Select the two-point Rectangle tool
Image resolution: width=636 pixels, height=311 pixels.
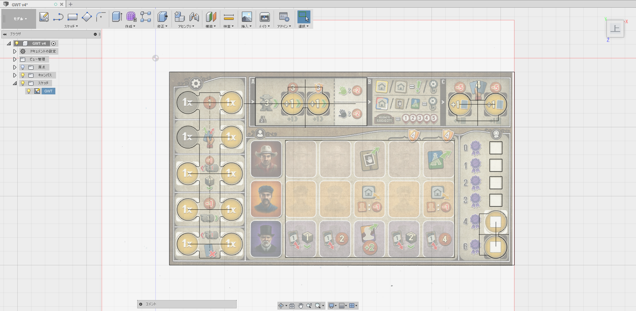[72, 17]
